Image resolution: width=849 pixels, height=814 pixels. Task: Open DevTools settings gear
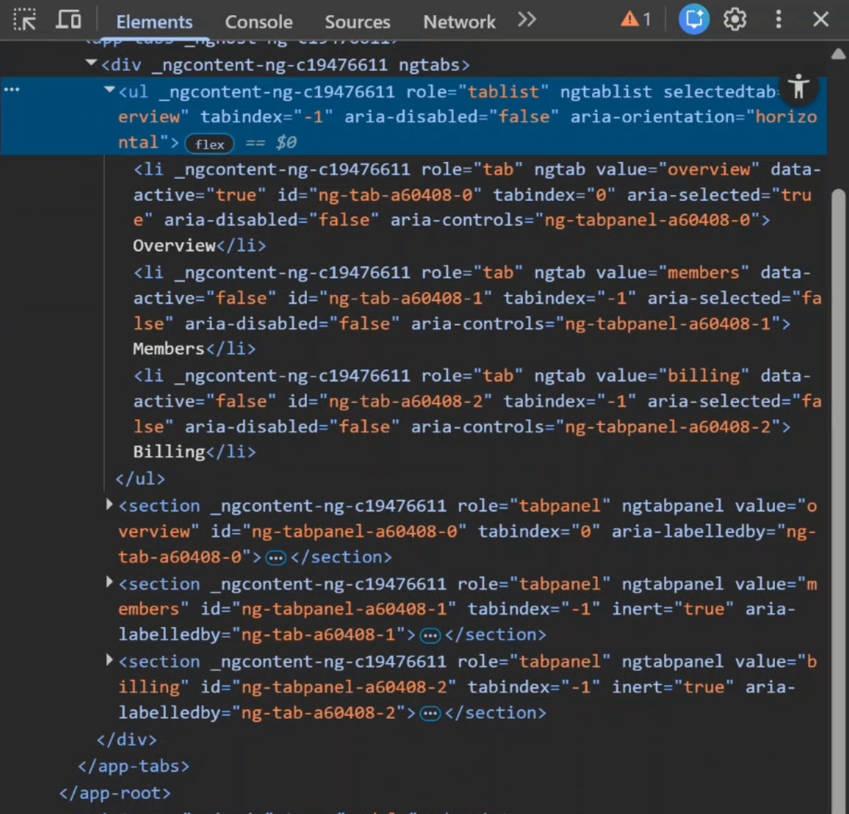(734, 19)
